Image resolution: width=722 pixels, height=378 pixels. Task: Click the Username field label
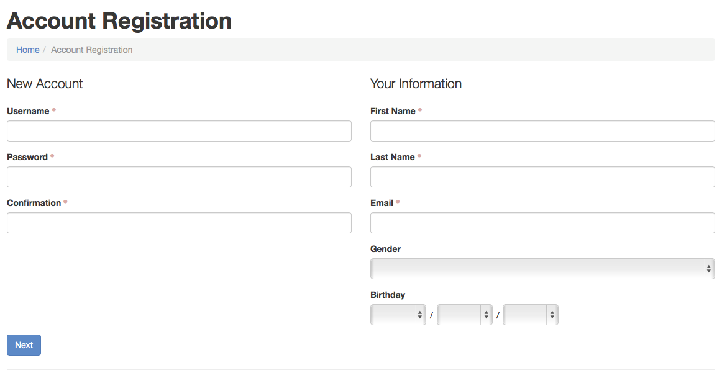pyautogui.click(x=28, y=111)
